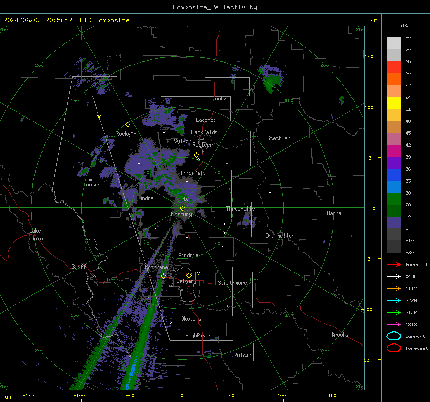430x402 pixels.
Task: Click the white 04DK arrow icon
Action: (394, 276)
